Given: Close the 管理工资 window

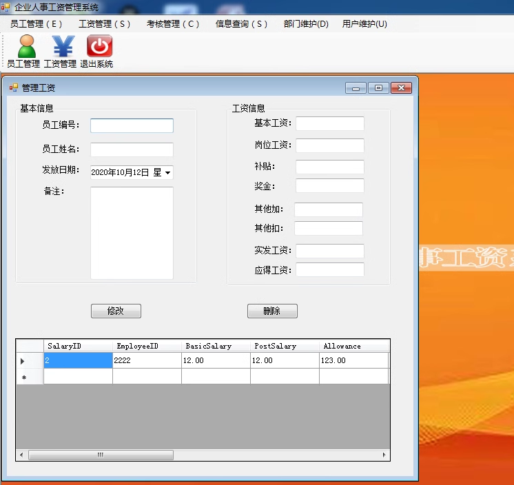Looking at the screenshot, I should tap(401, 87).
